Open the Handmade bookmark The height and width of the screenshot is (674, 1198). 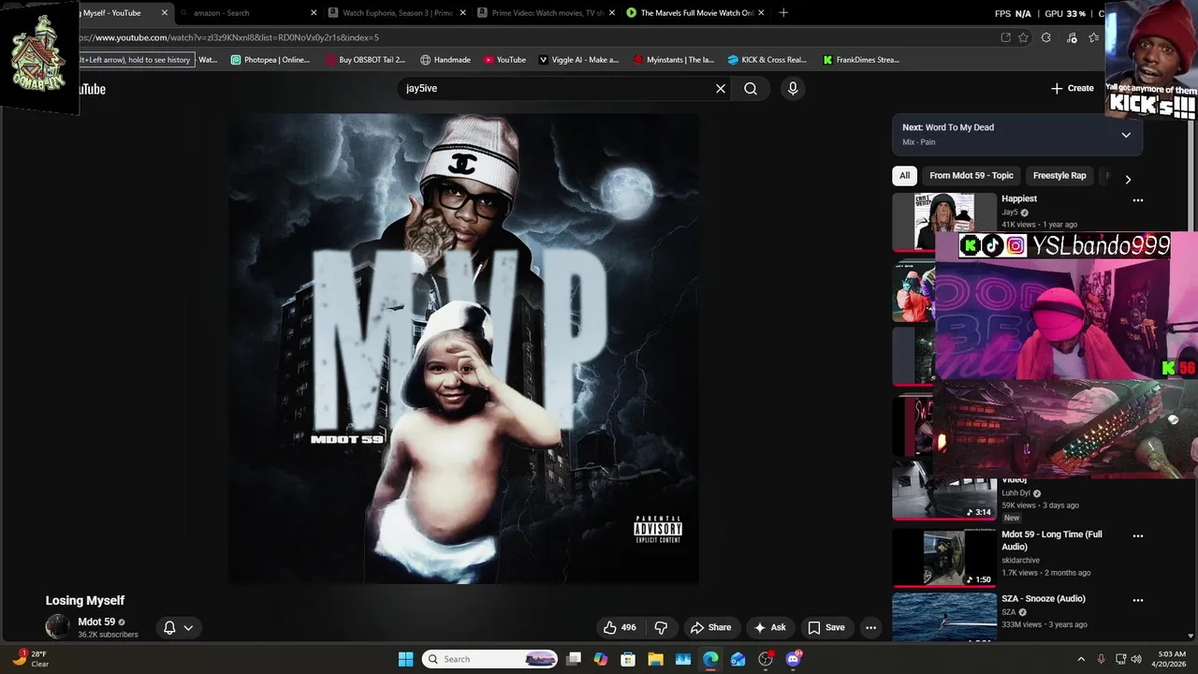click(x=445, y=60)
